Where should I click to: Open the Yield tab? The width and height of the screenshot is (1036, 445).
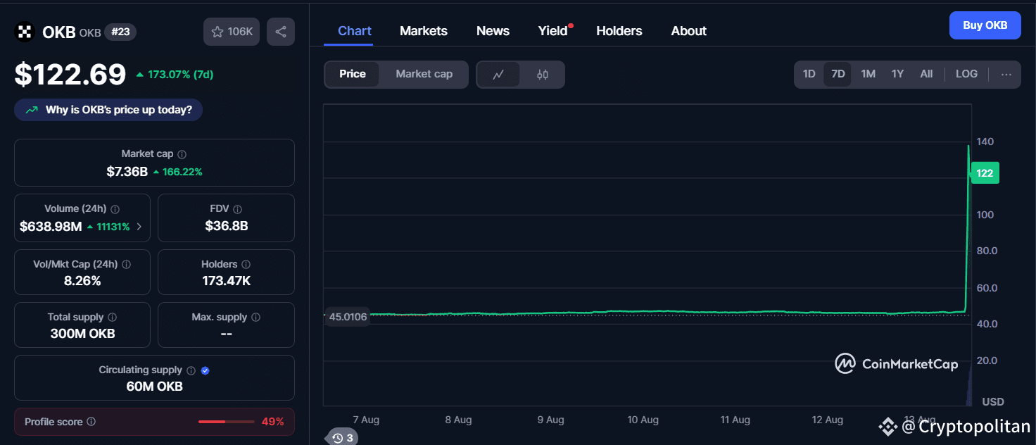tap(553, 31)
